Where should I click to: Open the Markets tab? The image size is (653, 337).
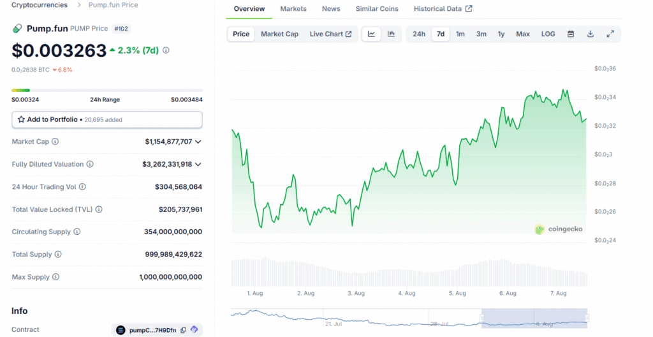coord(293,9)
